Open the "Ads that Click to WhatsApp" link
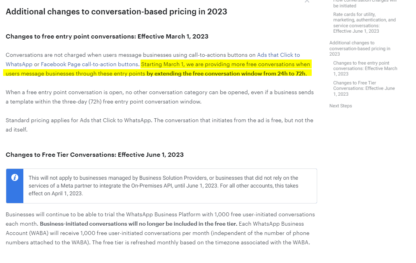Image resolution: width=416 pixels, height=263 pixels. point(278,55)
